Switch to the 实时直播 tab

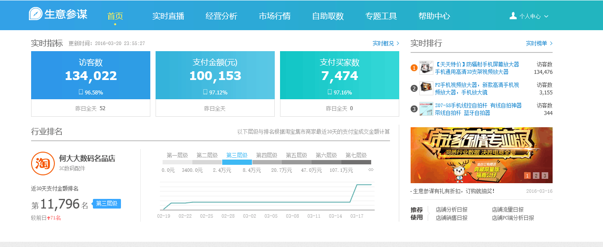click(168, 16)
